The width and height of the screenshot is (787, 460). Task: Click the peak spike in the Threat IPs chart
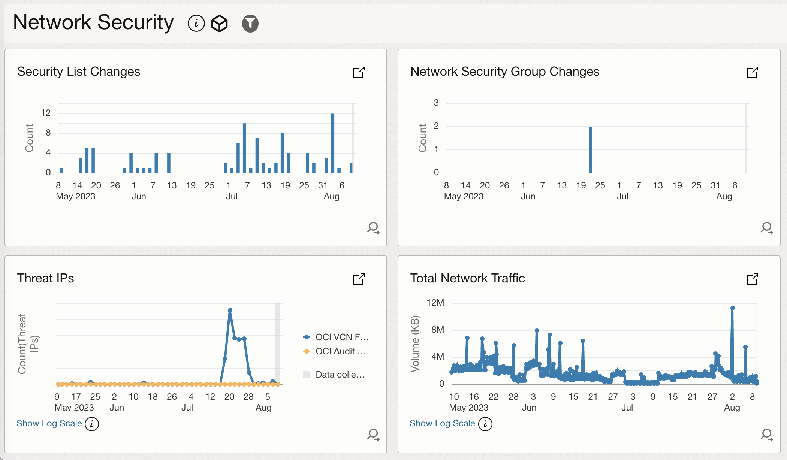pos(230,310)
